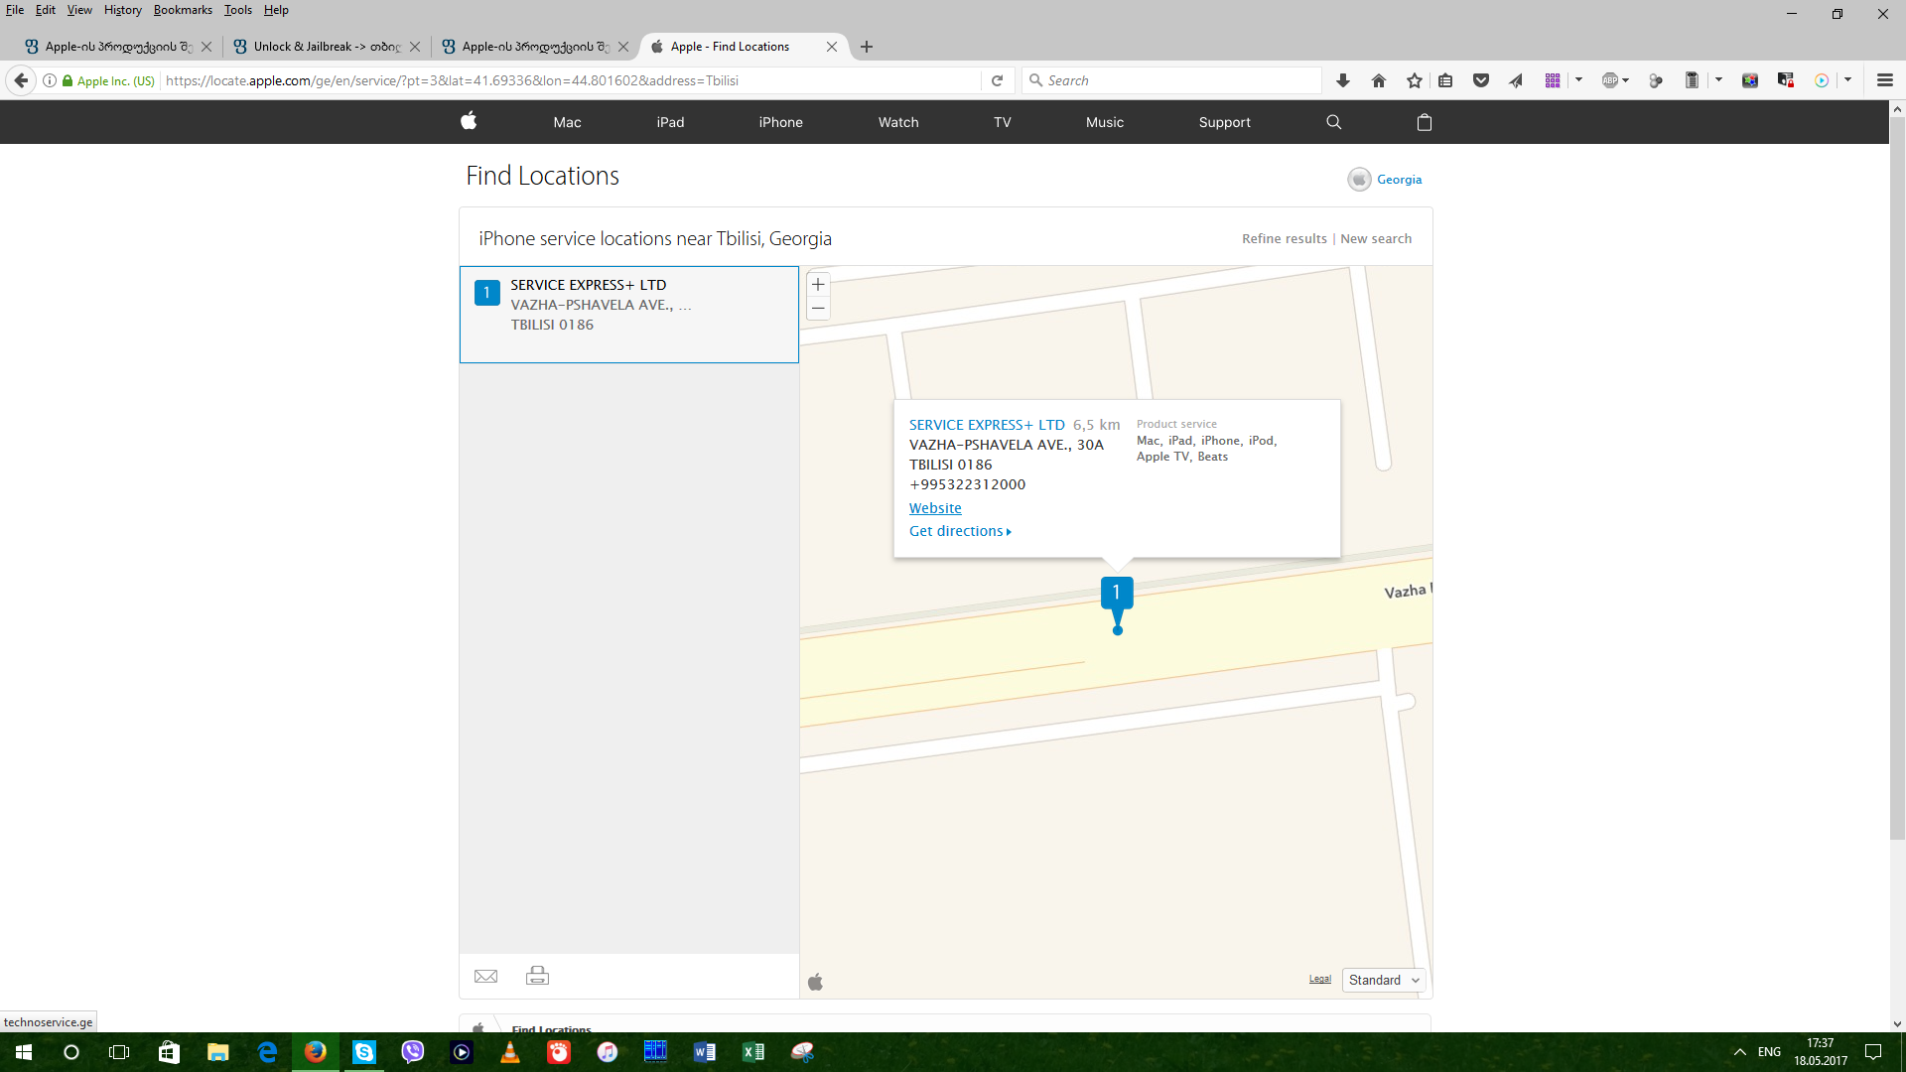
Task: Open the Bookmarks menu
Action: click(183, 10)
